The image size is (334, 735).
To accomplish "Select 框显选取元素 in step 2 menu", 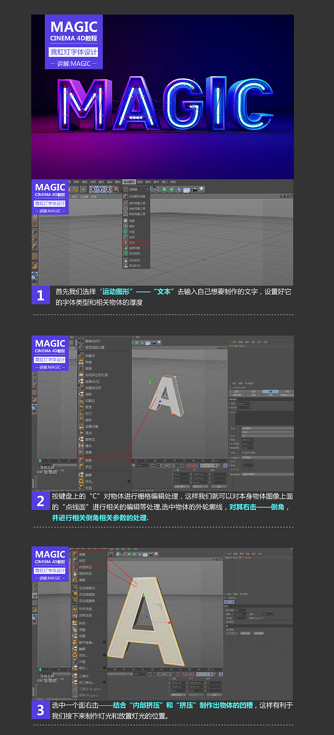I will [x=104, y=347].
